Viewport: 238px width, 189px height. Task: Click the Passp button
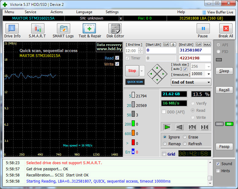click(224, 147)
